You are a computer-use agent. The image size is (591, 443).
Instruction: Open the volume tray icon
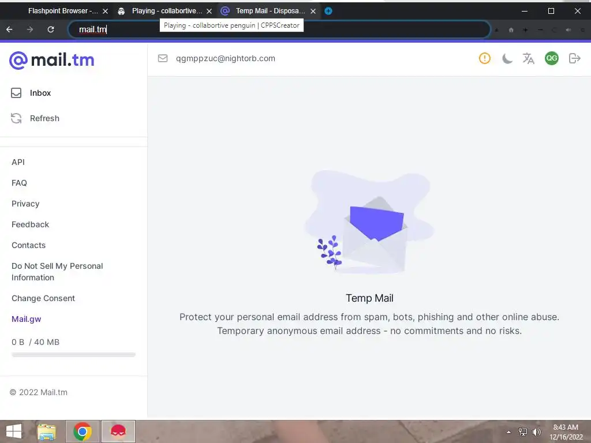(x=536, y=432)
